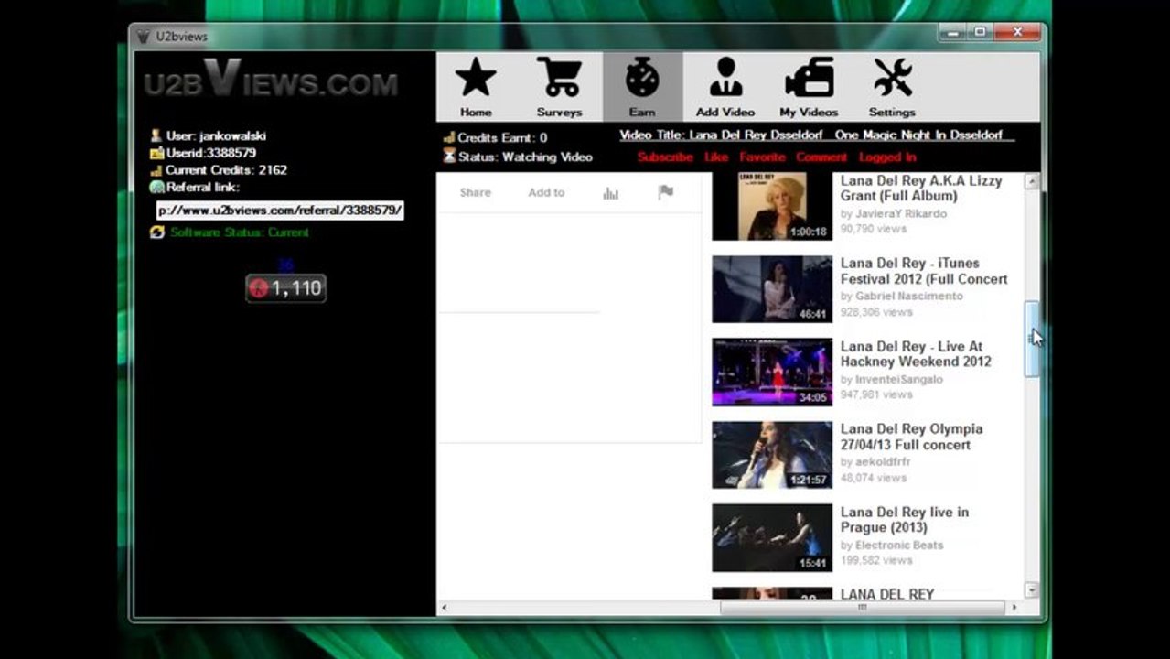Minimize the U2bviews window

coord(953,33)
